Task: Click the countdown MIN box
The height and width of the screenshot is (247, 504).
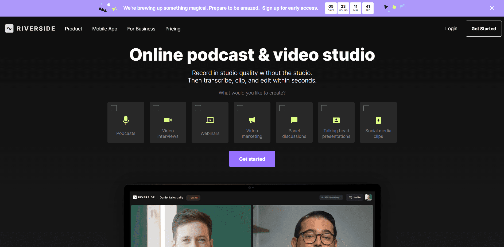Action: [x=356, y=8]
